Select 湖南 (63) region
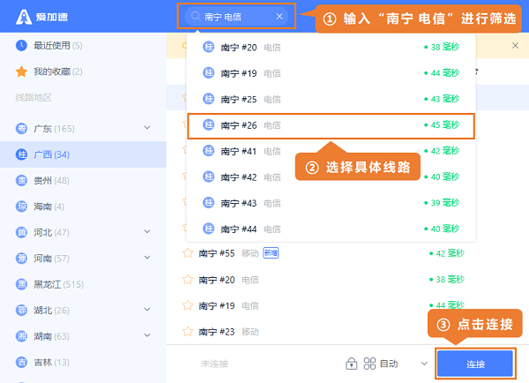529x383 pixels. (x=83, y=336)
